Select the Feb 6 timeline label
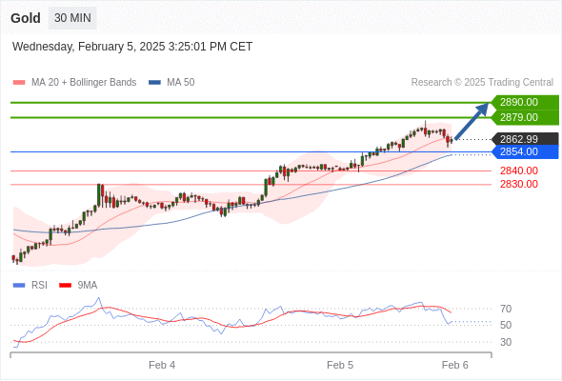 tap(454, 365)
